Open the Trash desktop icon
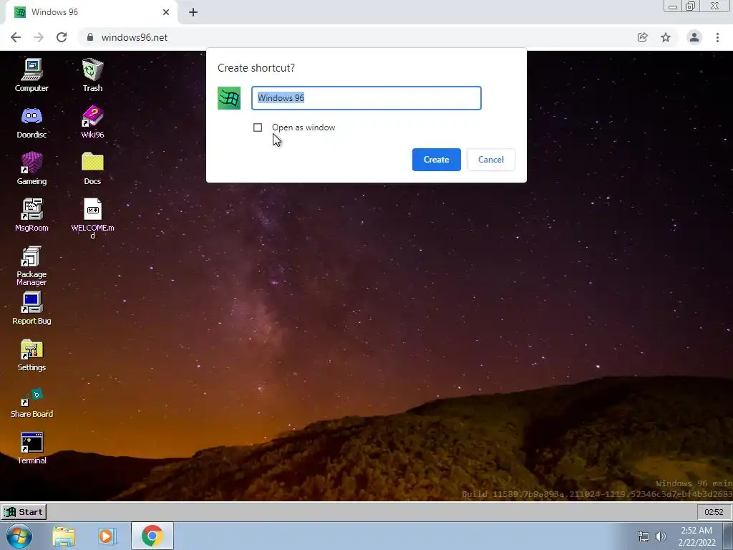733x550 pixels. (92, 75)
